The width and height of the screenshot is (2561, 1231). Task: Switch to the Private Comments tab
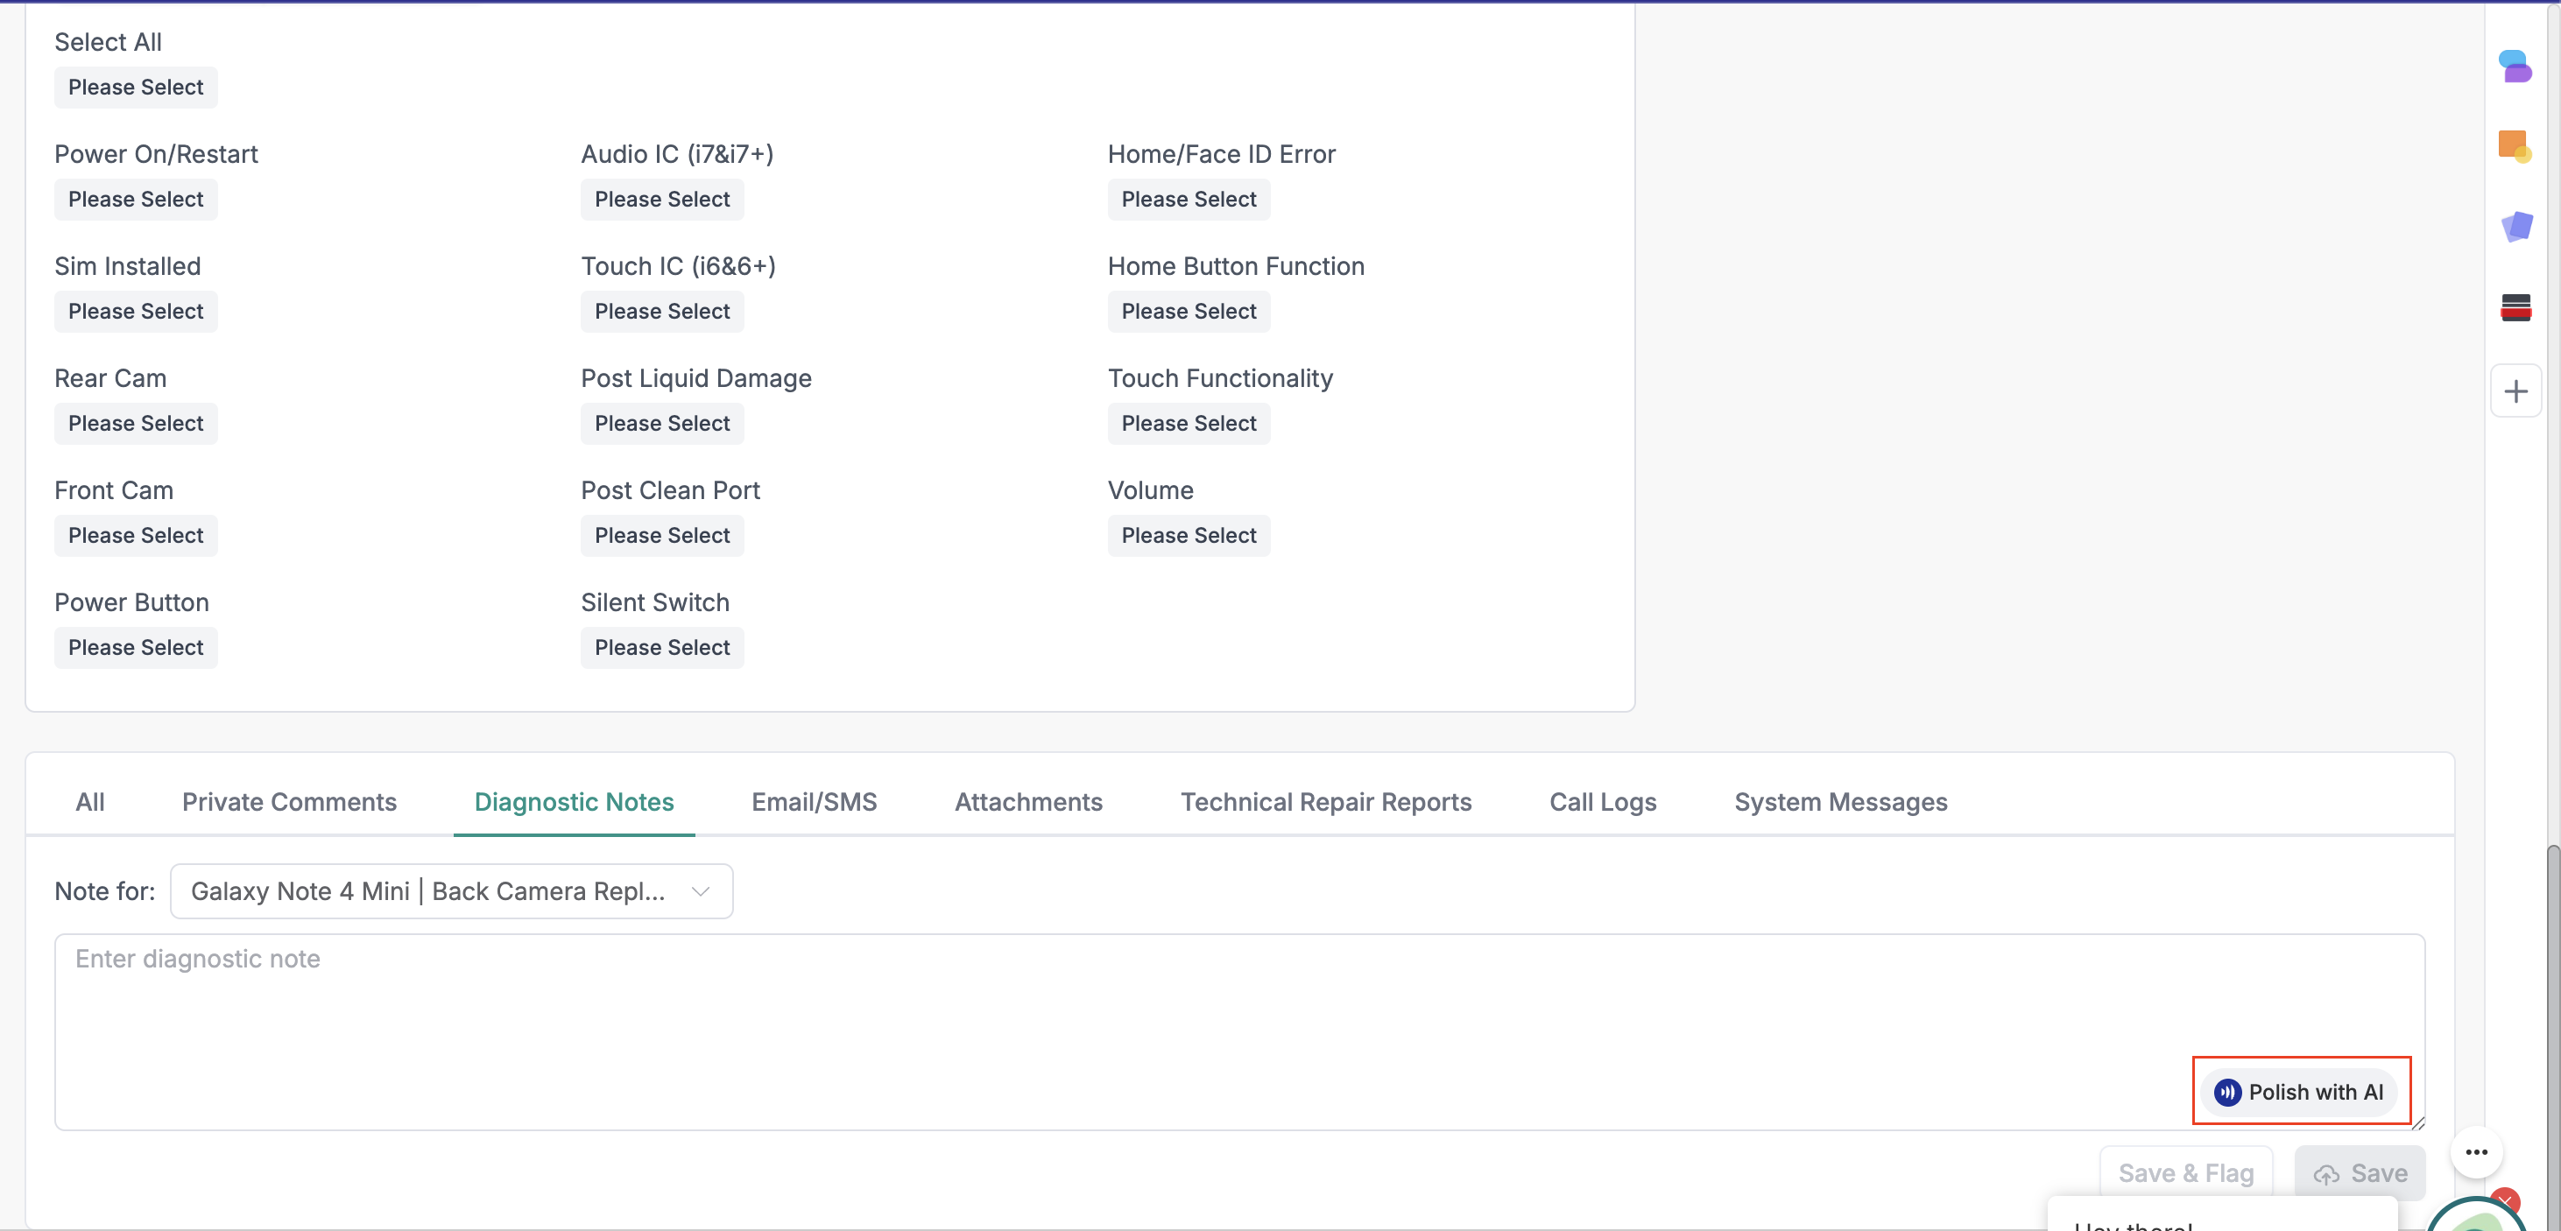click(x=289, y=802)
